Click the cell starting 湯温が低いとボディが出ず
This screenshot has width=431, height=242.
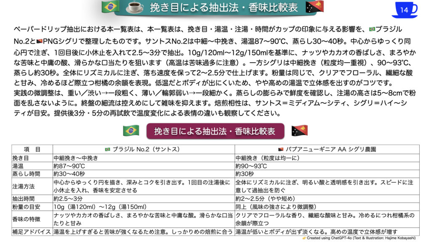coord(327,232)
